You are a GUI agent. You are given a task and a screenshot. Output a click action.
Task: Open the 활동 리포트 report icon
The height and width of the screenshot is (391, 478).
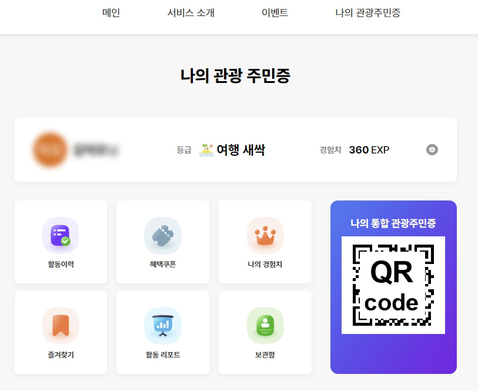tap(163, 324)
